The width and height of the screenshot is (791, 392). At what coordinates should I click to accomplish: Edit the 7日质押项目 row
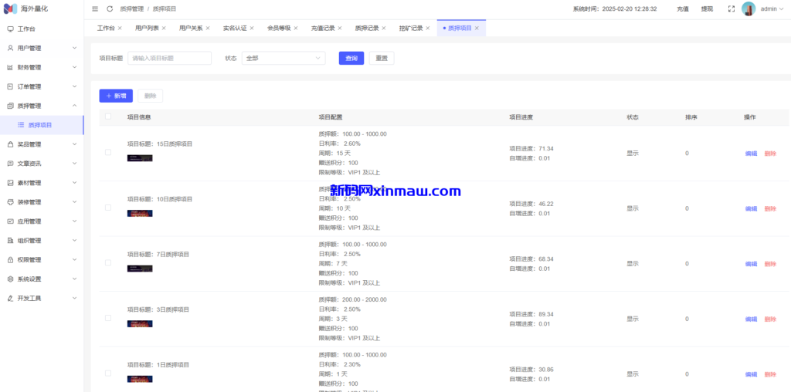point(751,264)
